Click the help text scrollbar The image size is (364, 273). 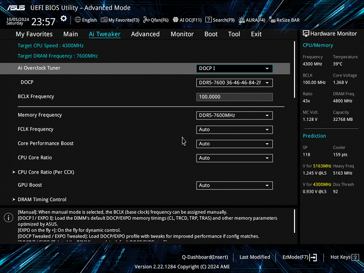coord(294,221)
